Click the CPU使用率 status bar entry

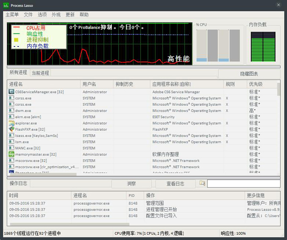[149, 233]
